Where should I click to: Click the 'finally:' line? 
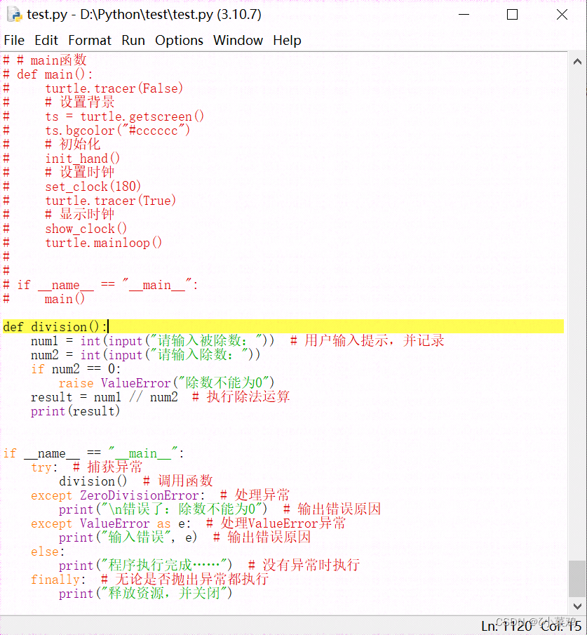(x=149, y=580)
